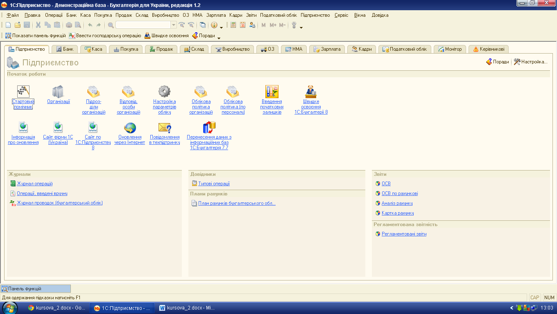Click the Cut scissors toolbar icon
This screenshot has width=557, height=314.
click(38, 25)
